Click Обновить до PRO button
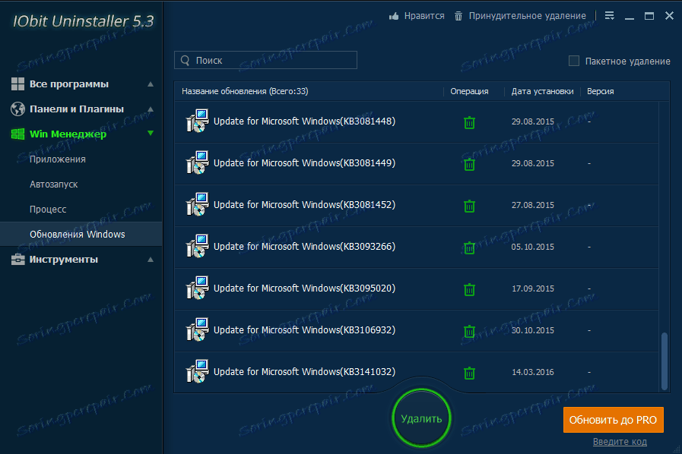The image size is (682, 454). 614,420
